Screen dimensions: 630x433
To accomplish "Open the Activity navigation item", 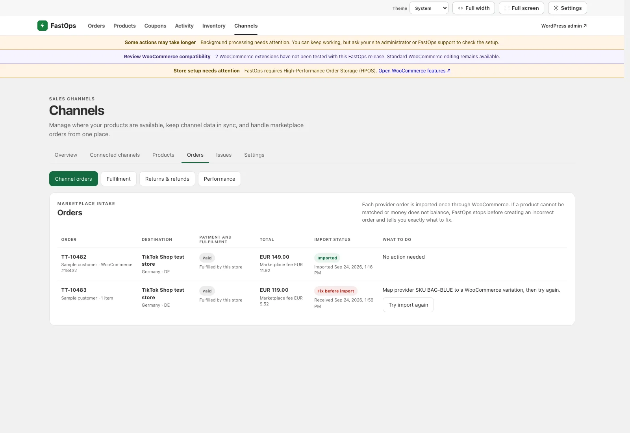I will [184, 26].
